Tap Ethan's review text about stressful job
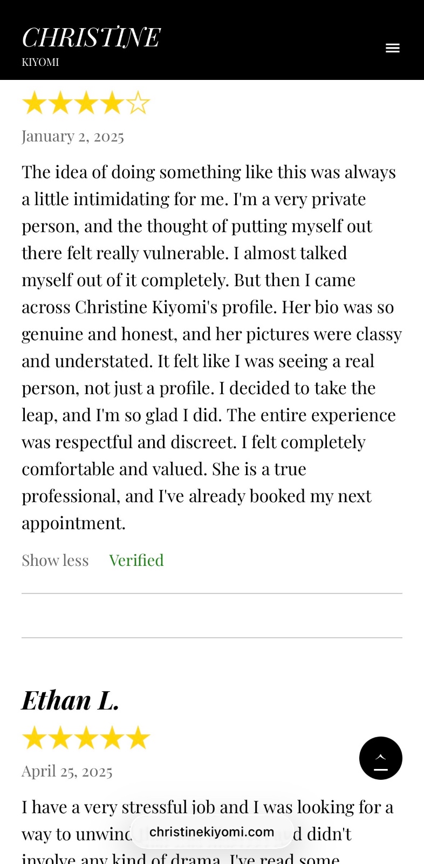This screenshot has height=864, width=424. tap(207, 807)
